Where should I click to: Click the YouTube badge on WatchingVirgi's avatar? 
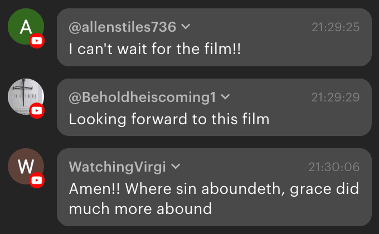tap(37, 181)
